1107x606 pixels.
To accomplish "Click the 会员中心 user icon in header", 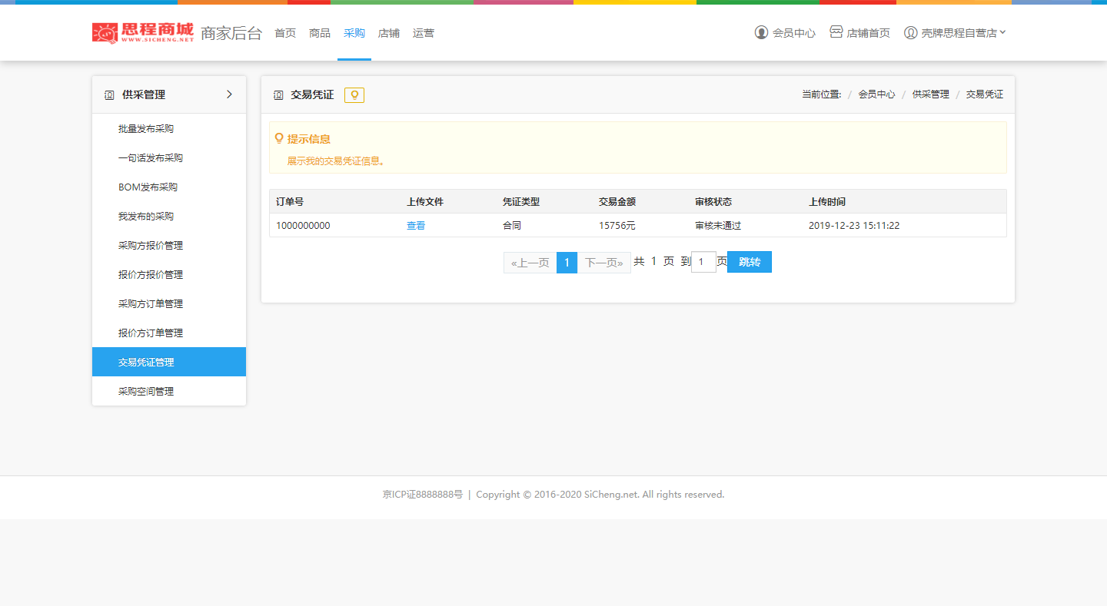I will click(761, 32).
